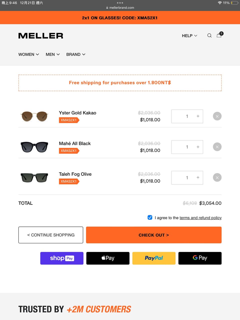The height and width of the screenshot is (320, 240).
Task: Open the shopping cart bag icon
Action: pos(219,35)
